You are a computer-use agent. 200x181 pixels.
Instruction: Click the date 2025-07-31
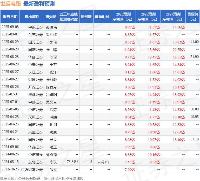[x=10, y=94]
